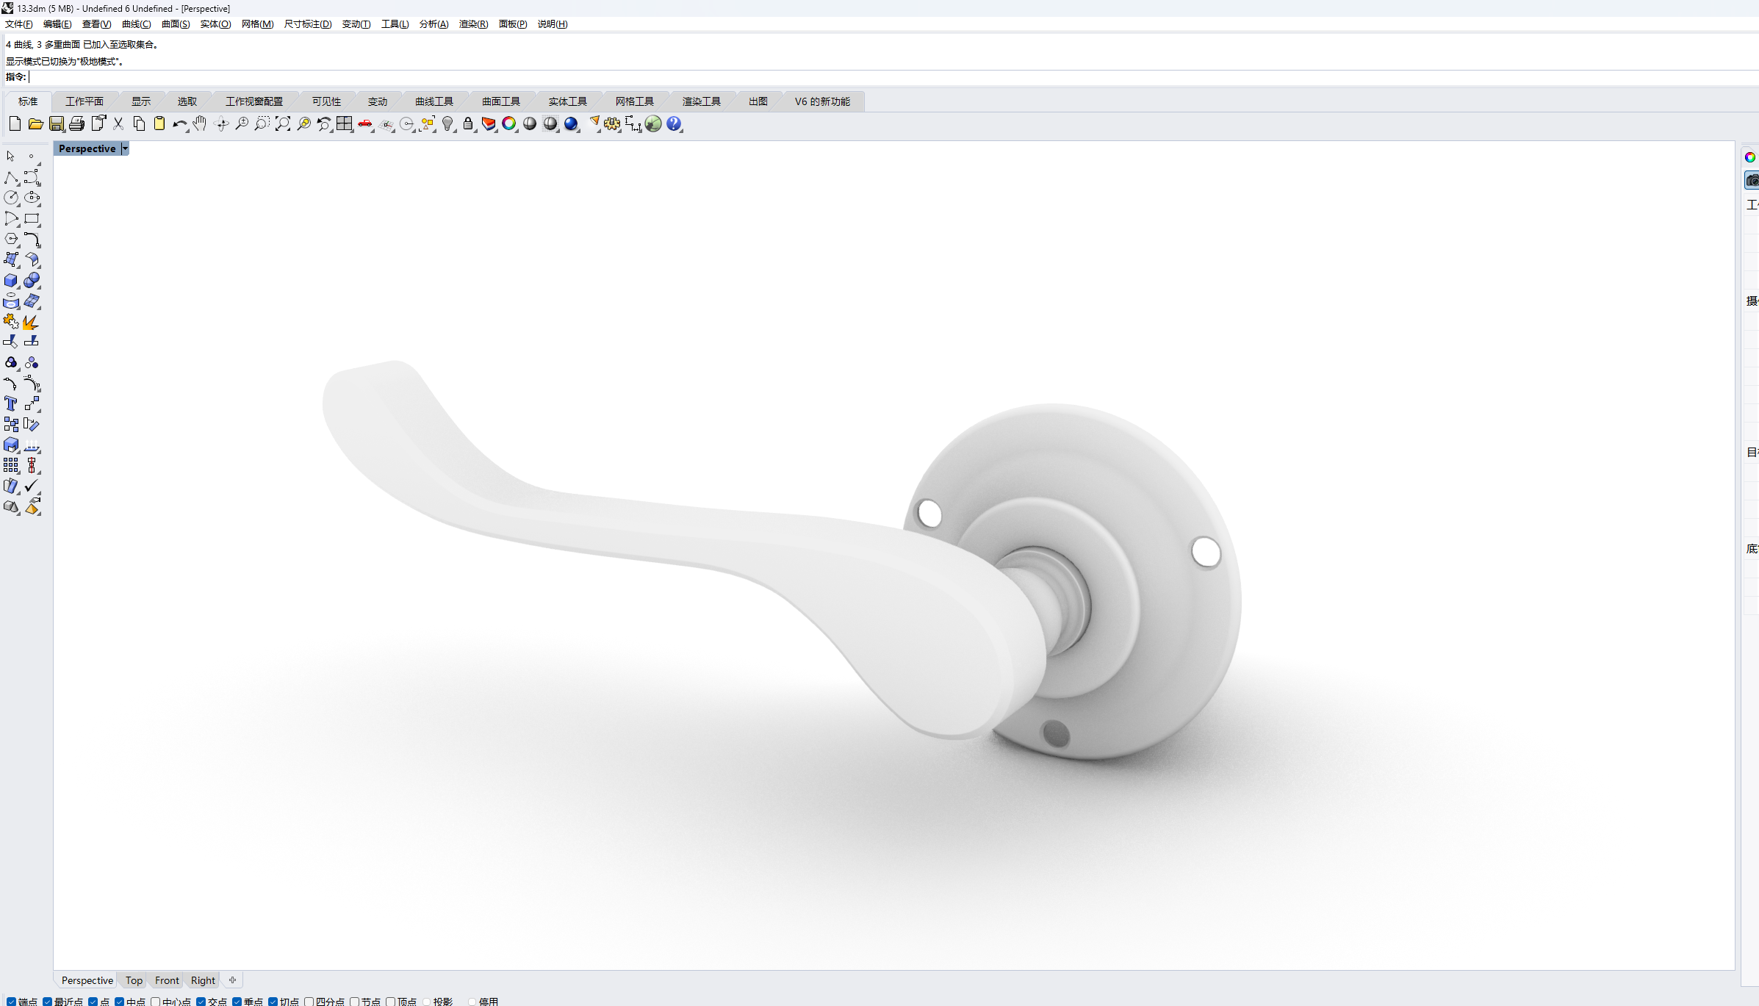1759x1006 pixels.
Task: Select the pointer selection arrow tool
Action: 11,156
